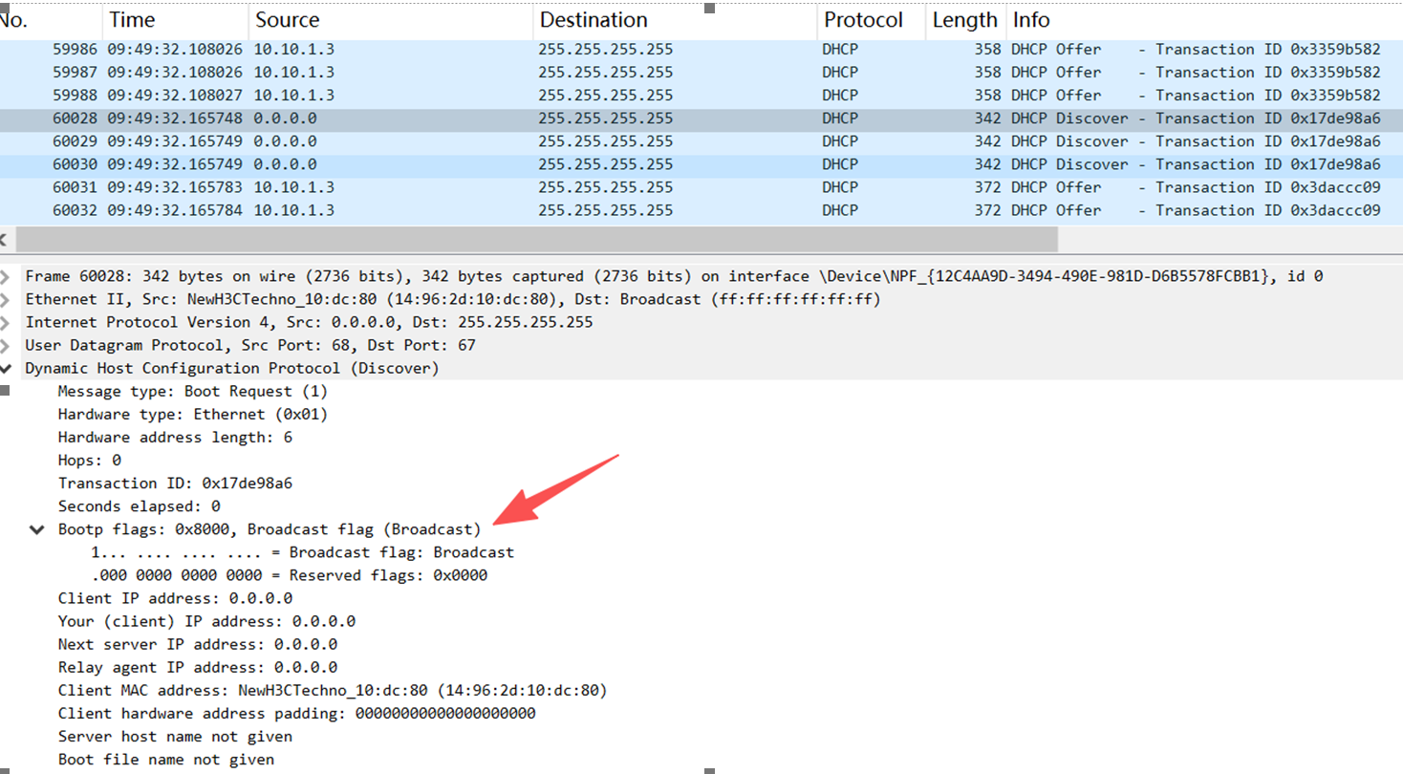The width and height of the screenshot is (1403, 774).
Task: Expand the User Datagram Protocol section
Action: pos(6,346)
